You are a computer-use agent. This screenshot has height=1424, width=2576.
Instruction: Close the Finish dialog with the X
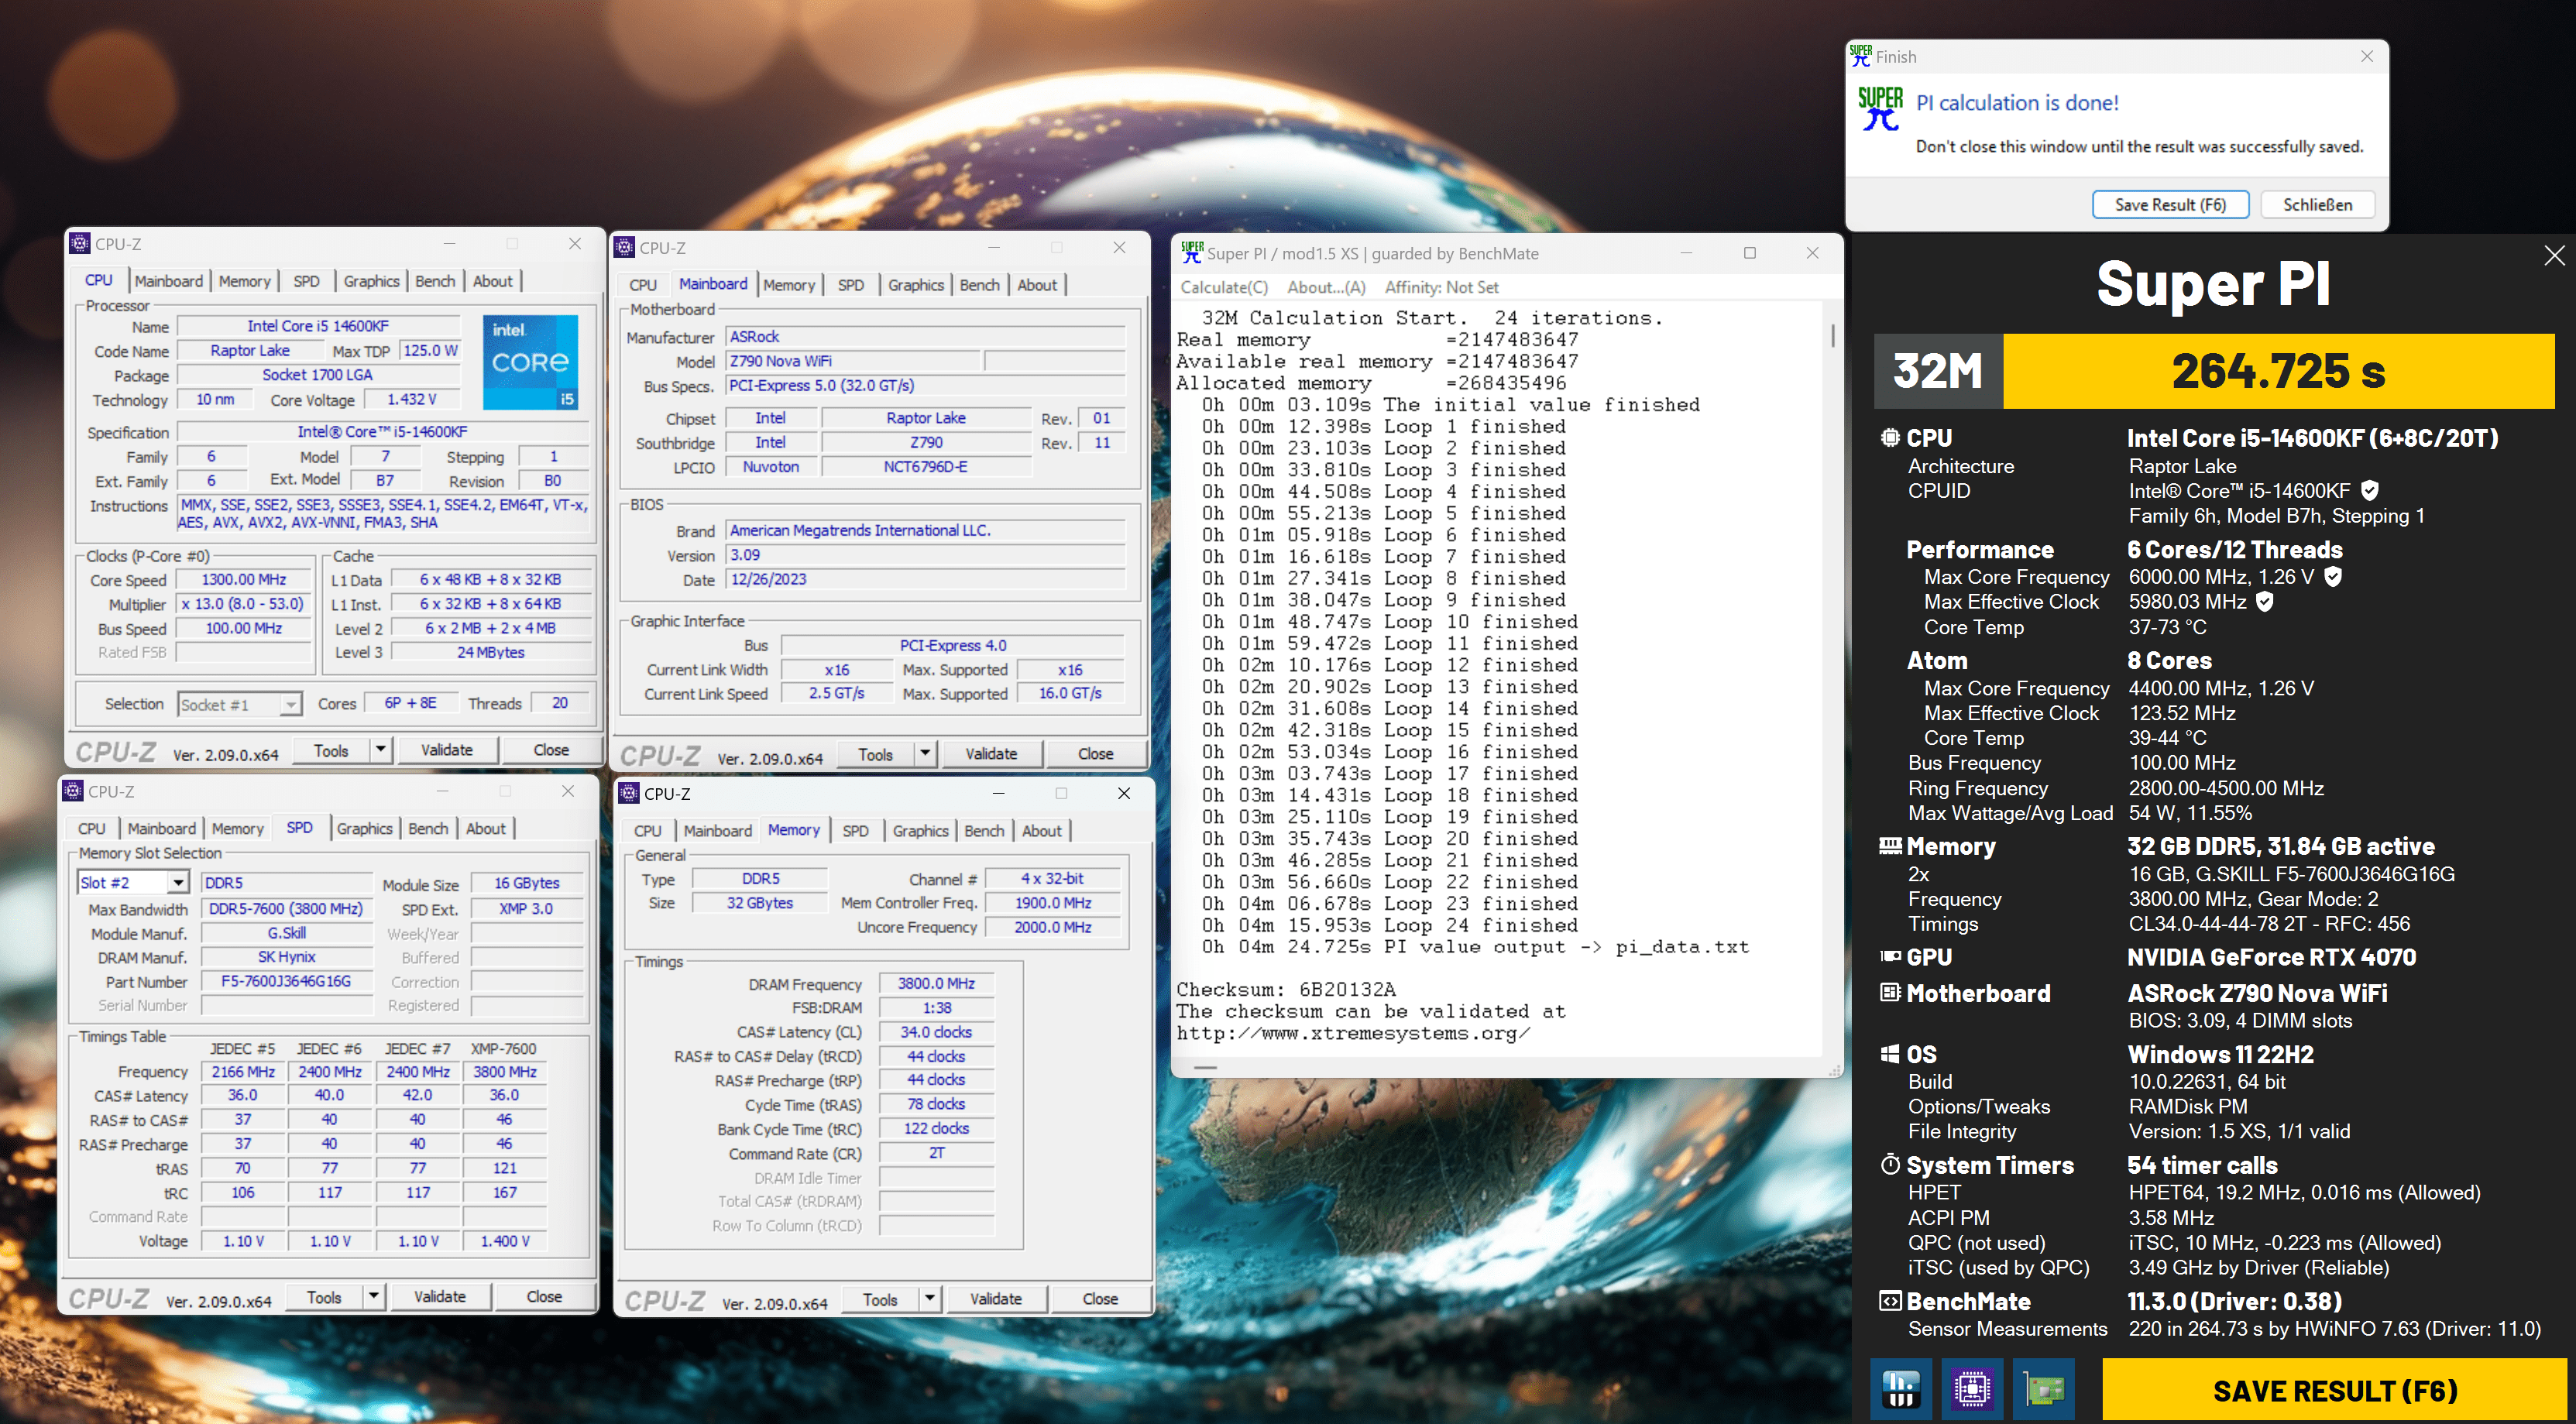2366,56
